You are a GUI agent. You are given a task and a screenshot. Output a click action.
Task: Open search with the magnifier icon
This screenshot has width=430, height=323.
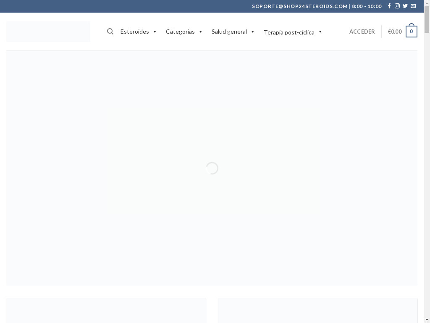pos(110,32)
